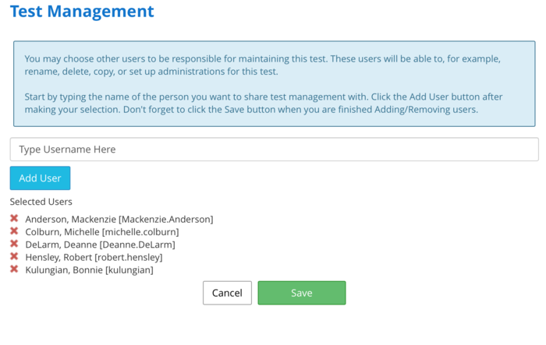Select the DeLarm, Deanne list entry
Screen dimensions: 546x345
click(100, 245)
